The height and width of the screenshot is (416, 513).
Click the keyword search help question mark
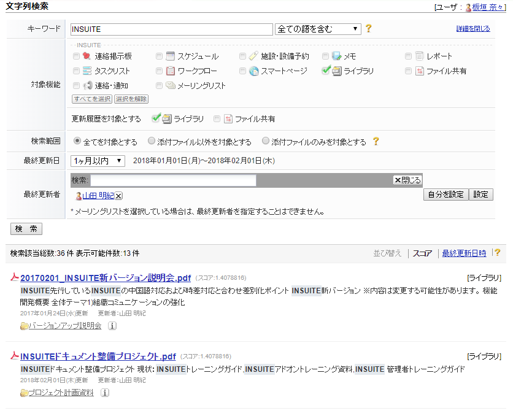(x=369, y=28)
